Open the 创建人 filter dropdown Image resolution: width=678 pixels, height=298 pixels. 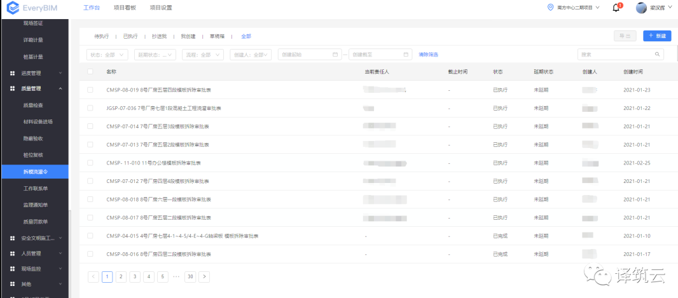click(251, 55)
